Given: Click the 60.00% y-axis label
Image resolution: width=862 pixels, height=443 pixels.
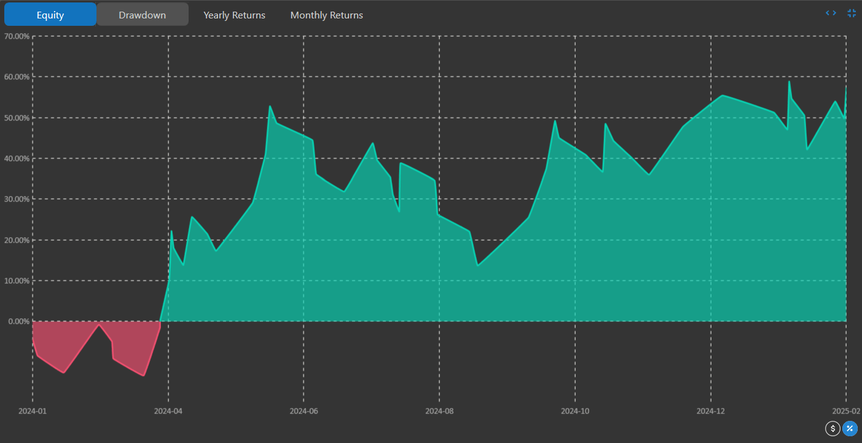Looking at the screenshot, I should (17, 77).
